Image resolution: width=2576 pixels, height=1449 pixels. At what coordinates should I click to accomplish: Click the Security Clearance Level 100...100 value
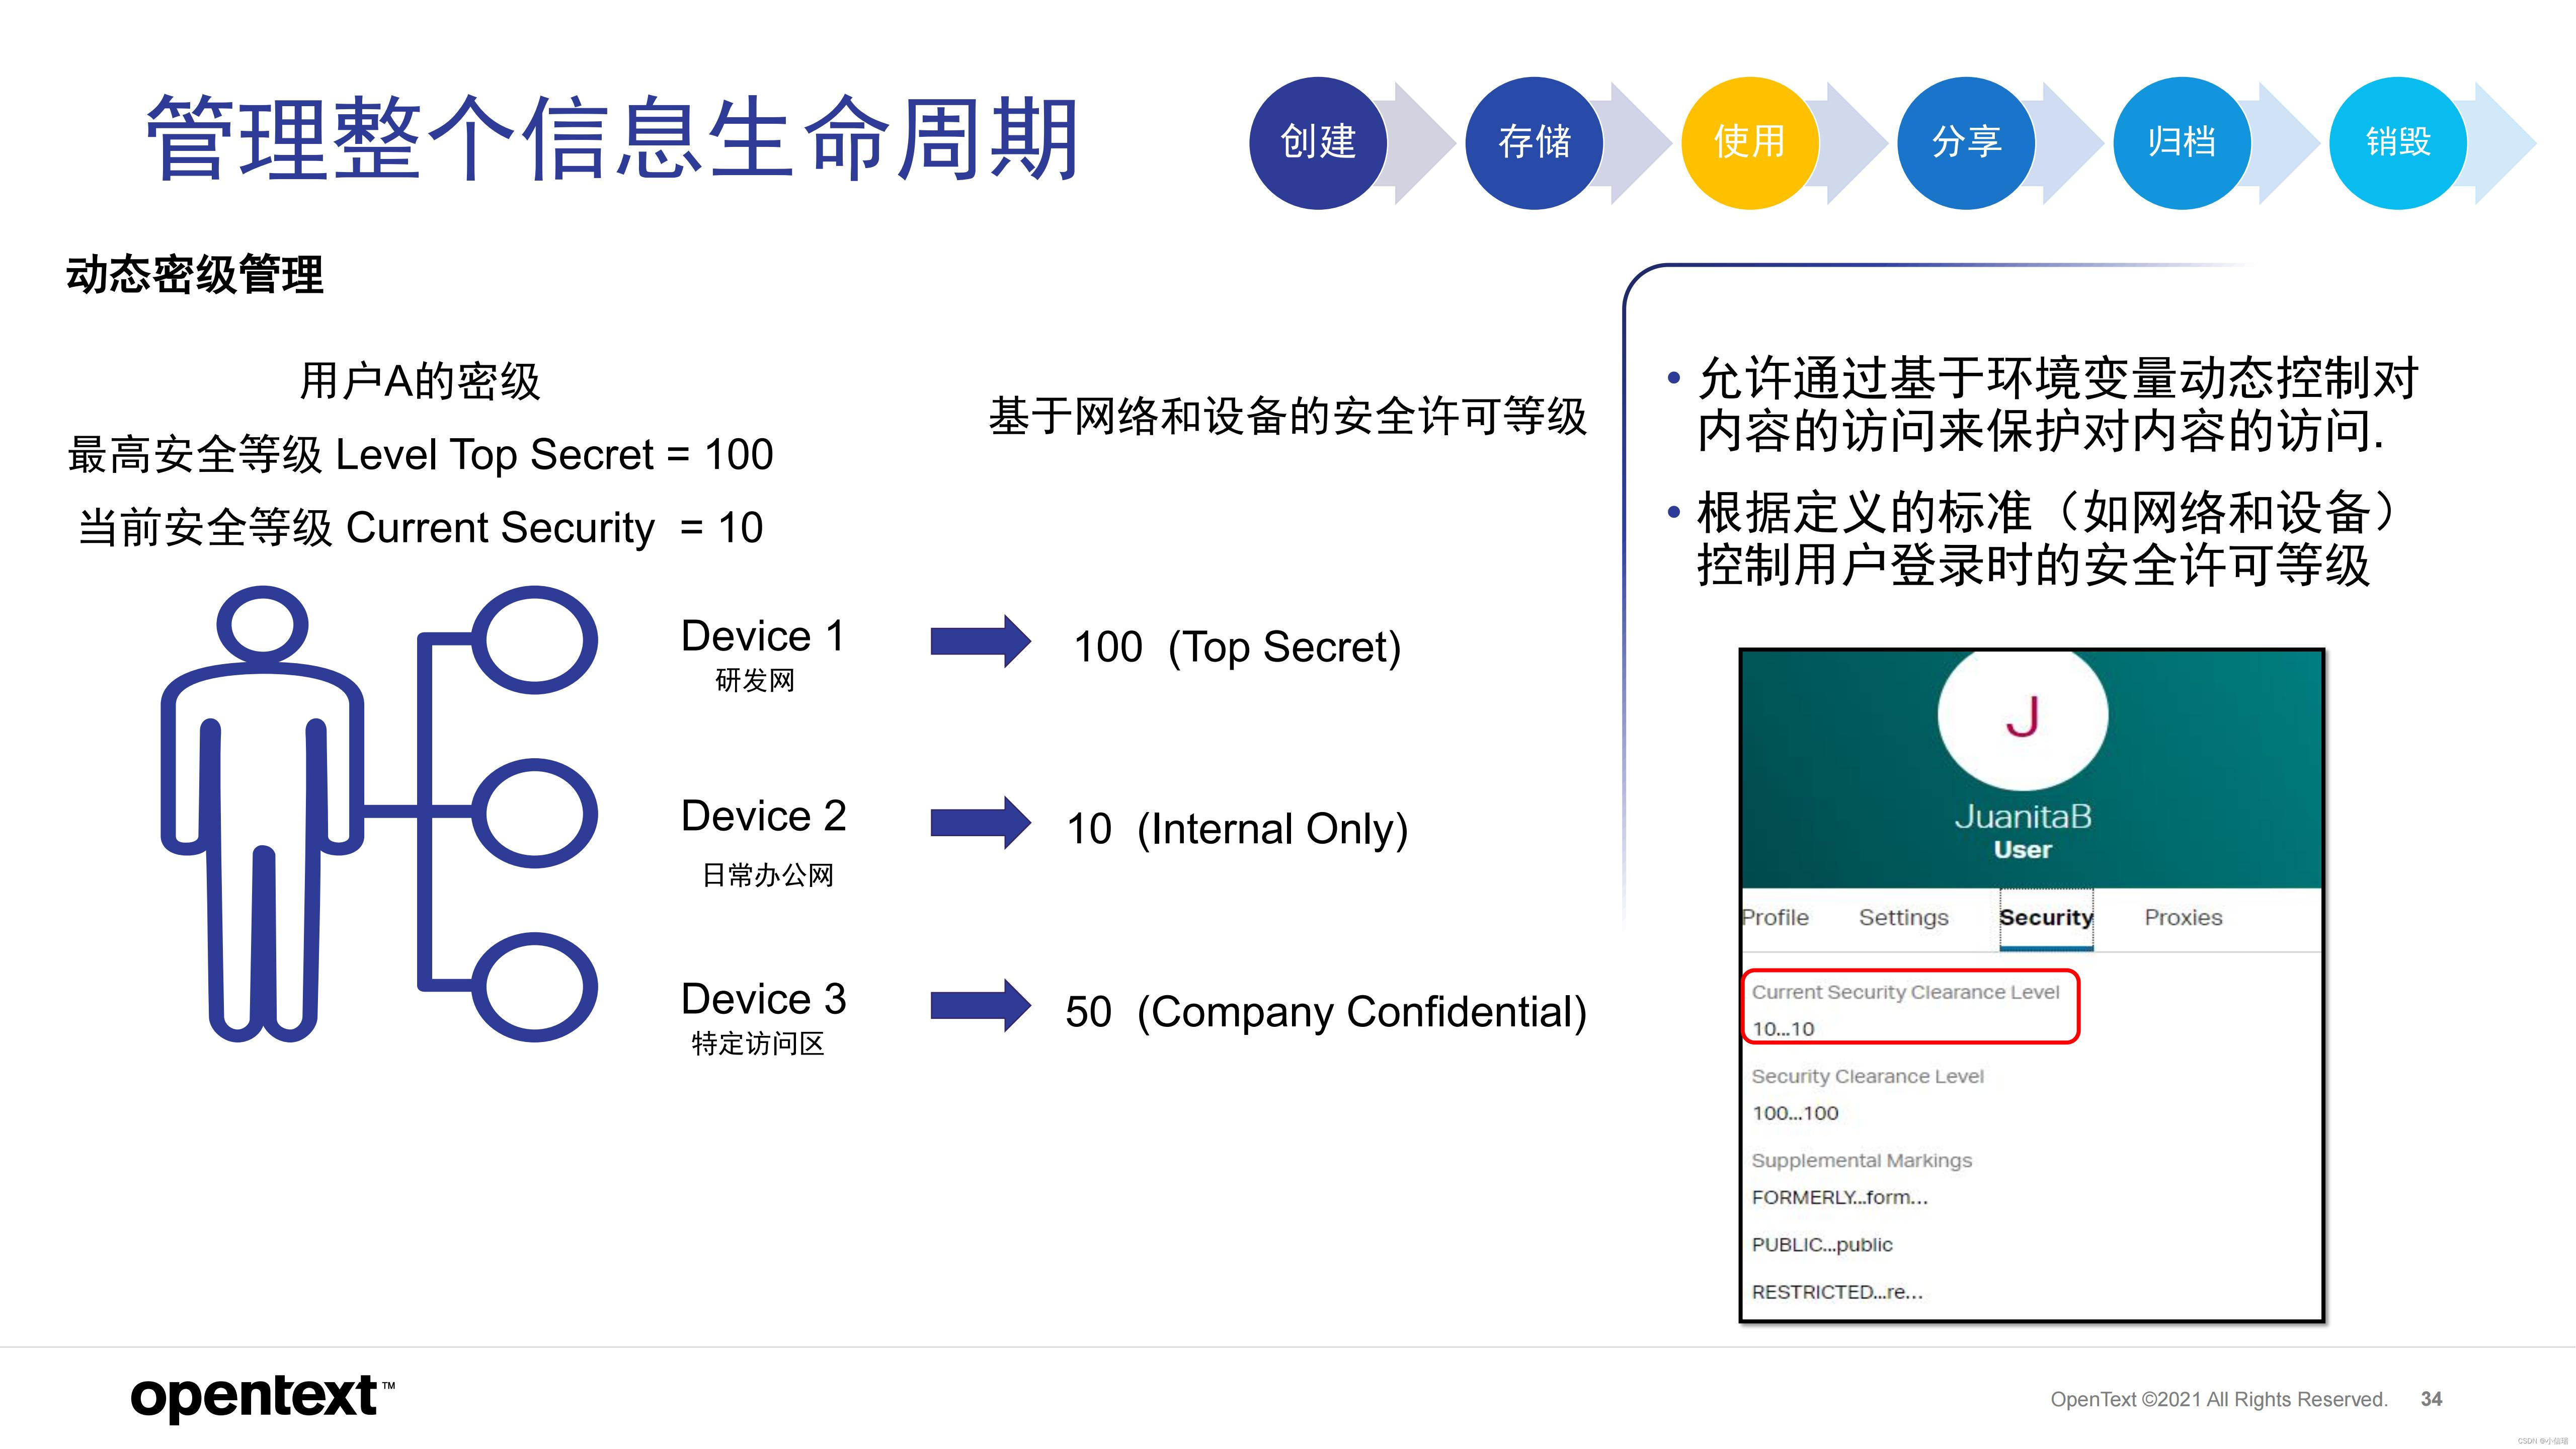click(1795, 1113)
